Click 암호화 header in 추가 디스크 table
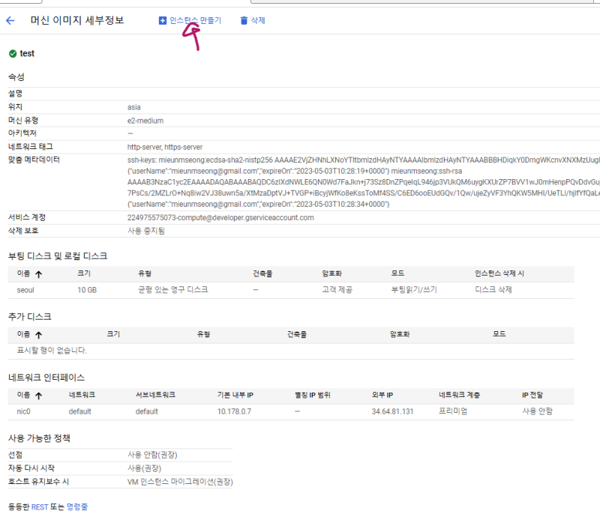Image resolution: width=600 pixels, height=511 pixels. [x=401, y=334]
